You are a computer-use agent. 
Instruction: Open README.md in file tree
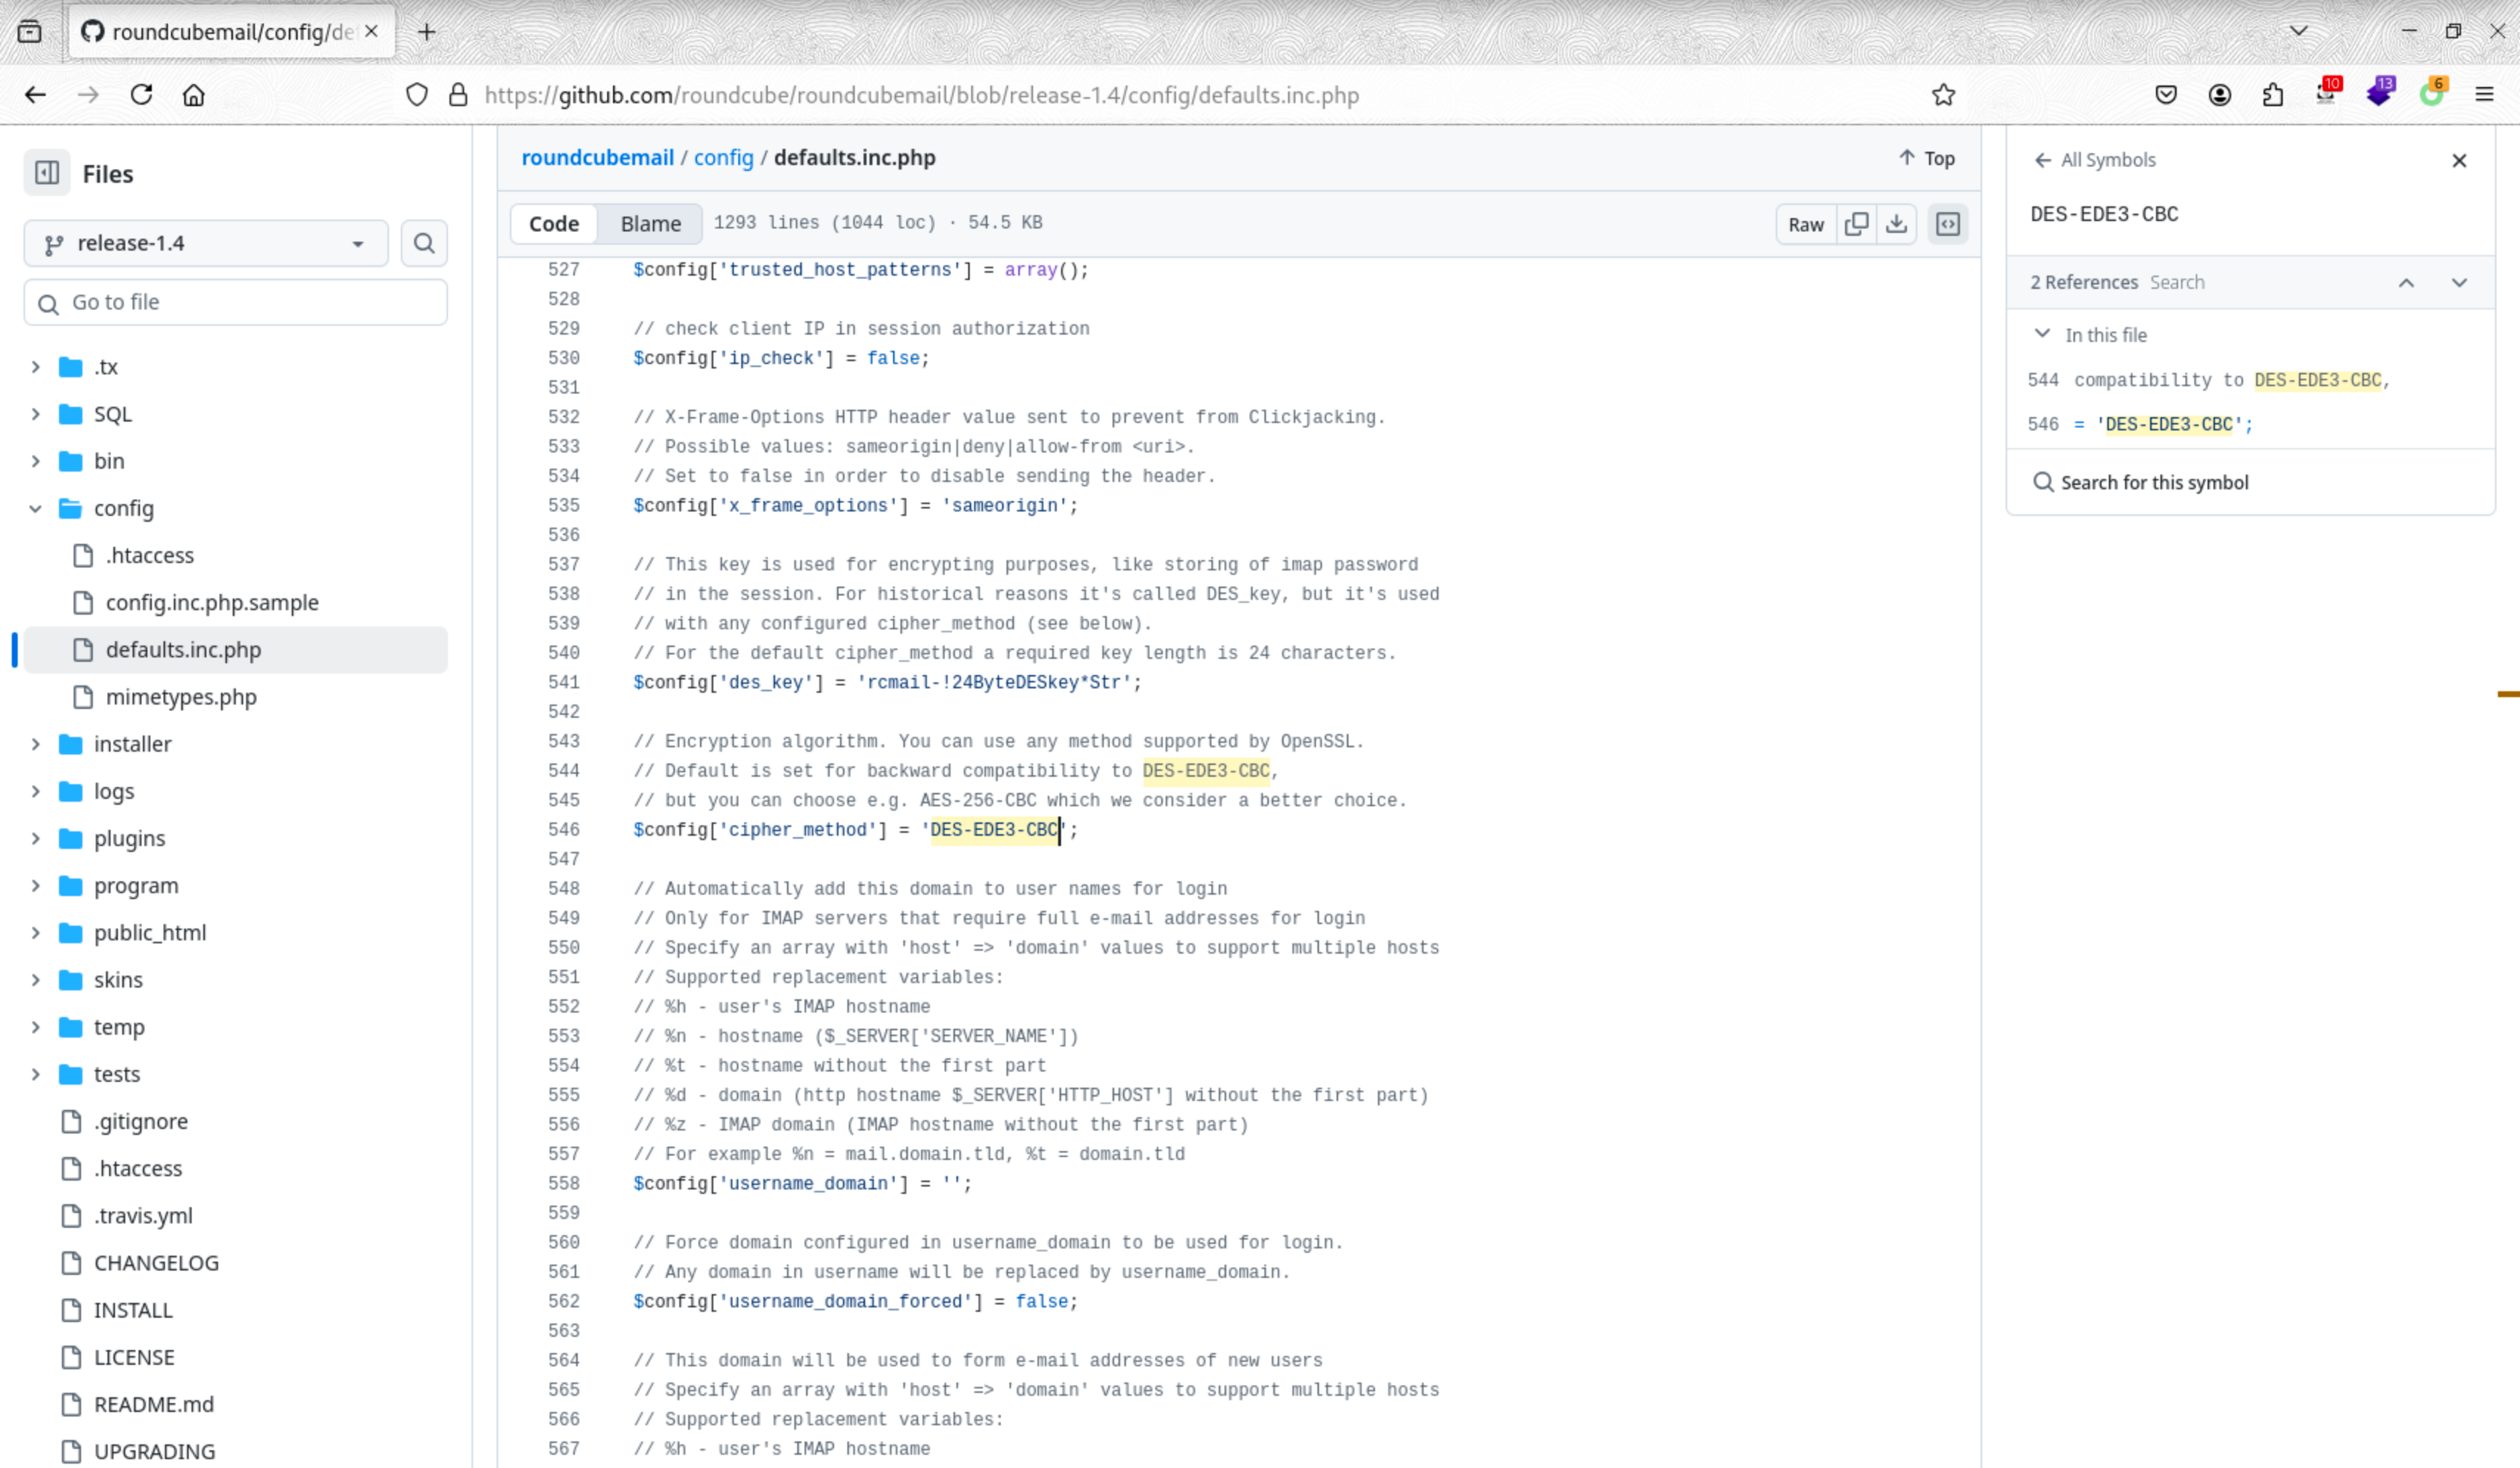(154, 1404)
